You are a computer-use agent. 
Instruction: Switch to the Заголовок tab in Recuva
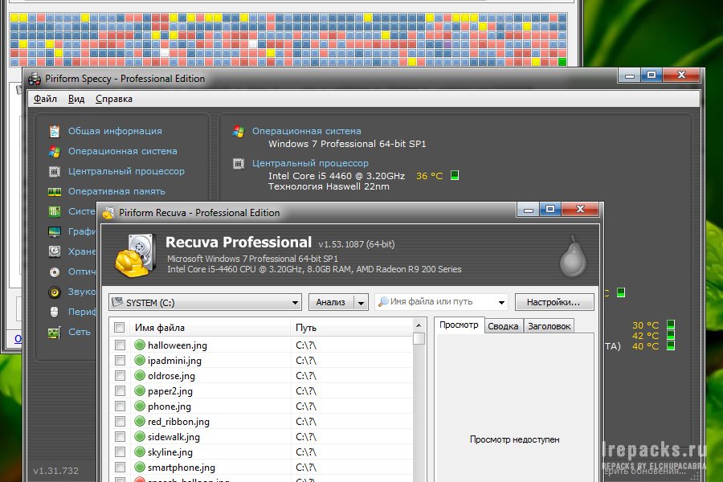pyautogui.click(x=549, y=326)
